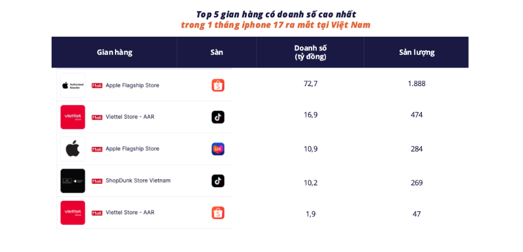Image resolution: width=523 pixels, height=252 pixels.
Task: Click the Mall badge next to ShopDunk Store Vietnam
Action: (x=97, y=181)
